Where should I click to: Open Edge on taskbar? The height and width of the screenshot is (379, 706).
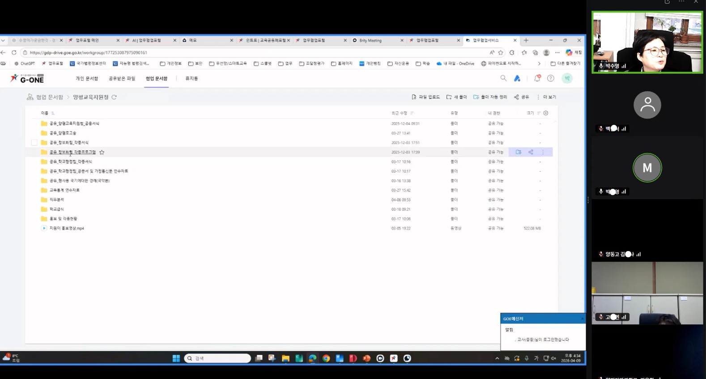coord(313,358)
